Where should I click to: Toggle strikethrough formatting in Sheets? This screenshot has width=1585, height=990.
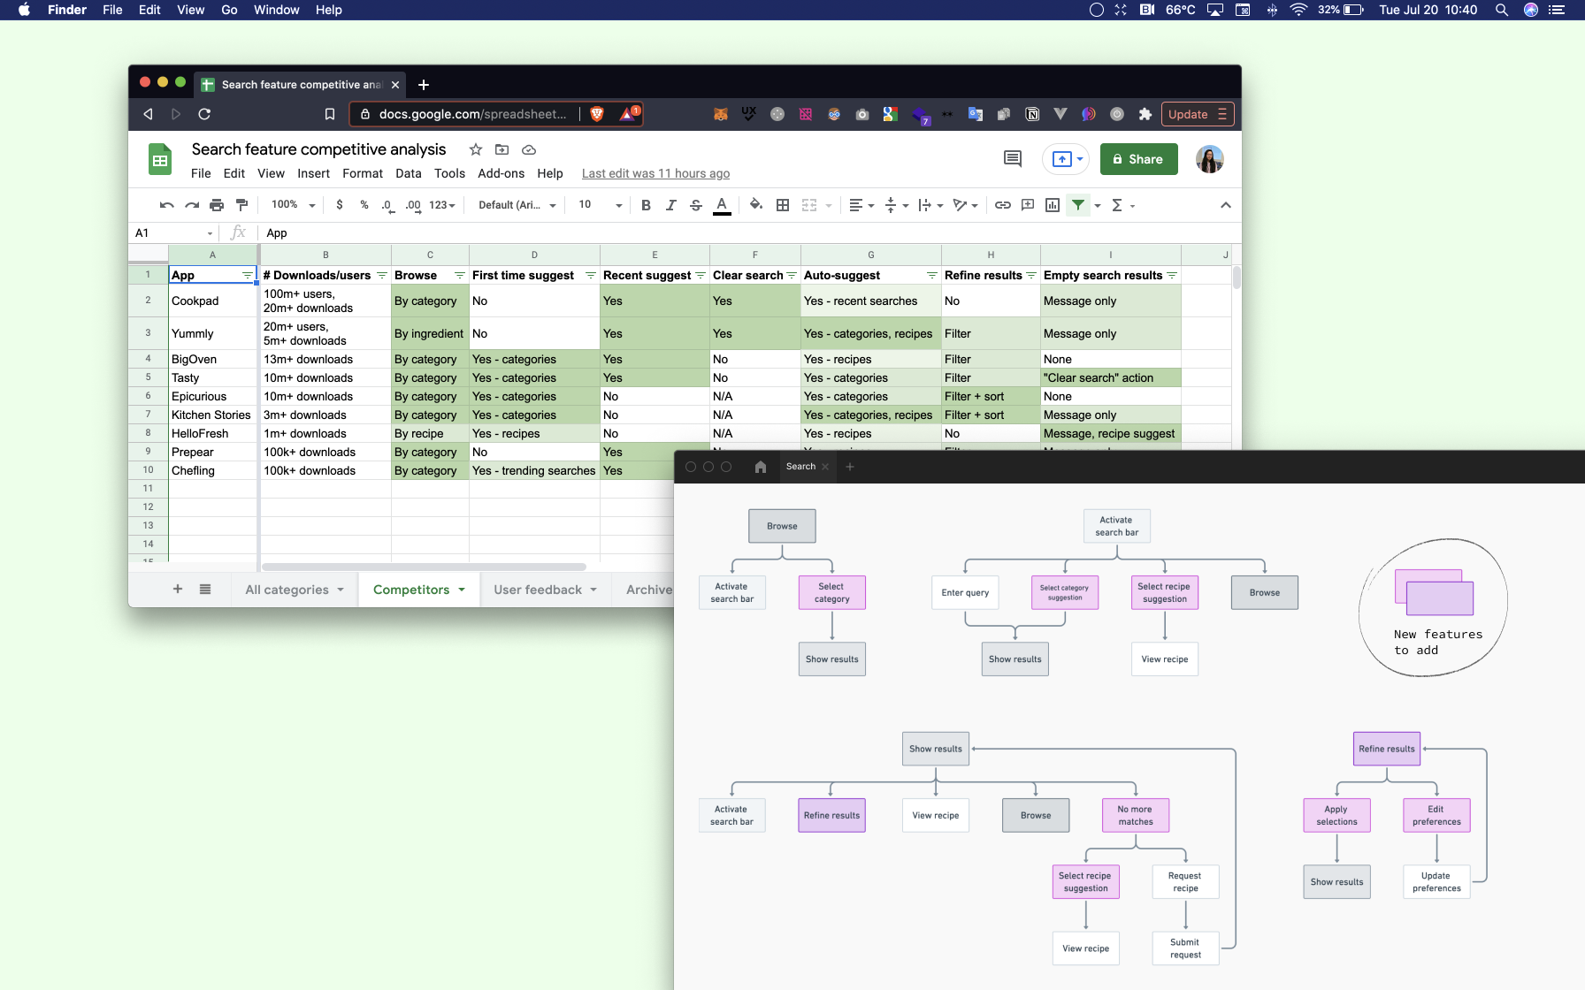[696, 205]
